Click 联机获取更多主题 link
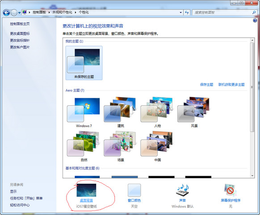This screenshot has width=260, height=215. point(231,85)
